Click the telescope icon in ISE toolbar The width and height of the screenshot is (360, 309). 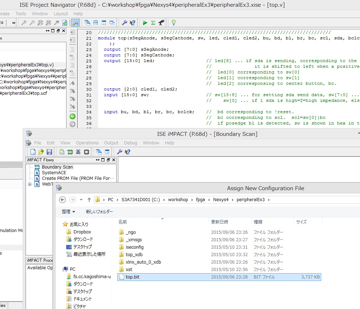[x=161, y=23]
